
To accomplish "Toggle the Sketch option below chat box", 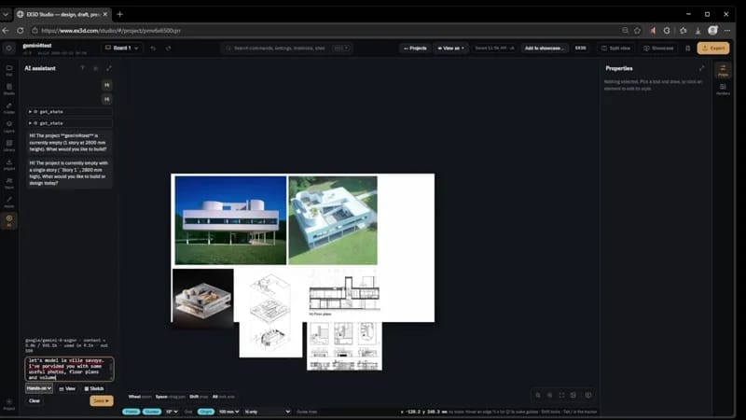I will tap(94, 388).
